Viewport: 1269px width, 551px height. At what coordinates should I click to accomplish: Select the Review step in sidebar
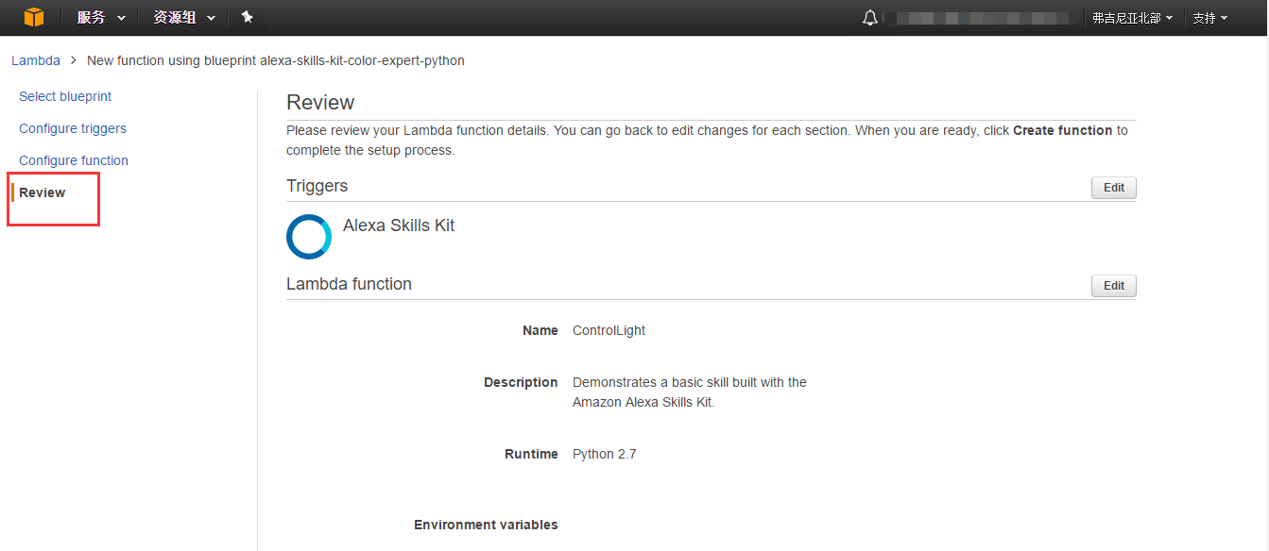pos(43,192)
